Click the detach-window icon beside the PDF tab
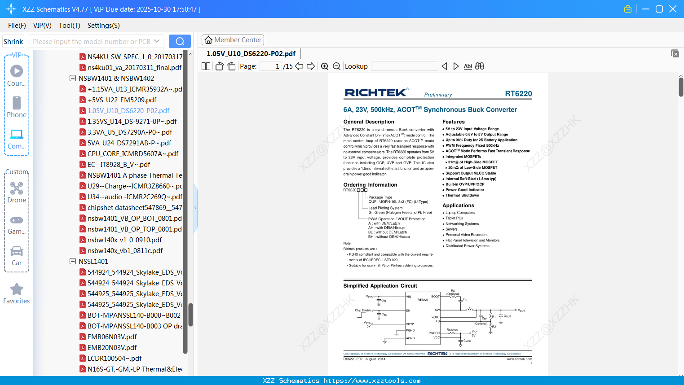 675,53
